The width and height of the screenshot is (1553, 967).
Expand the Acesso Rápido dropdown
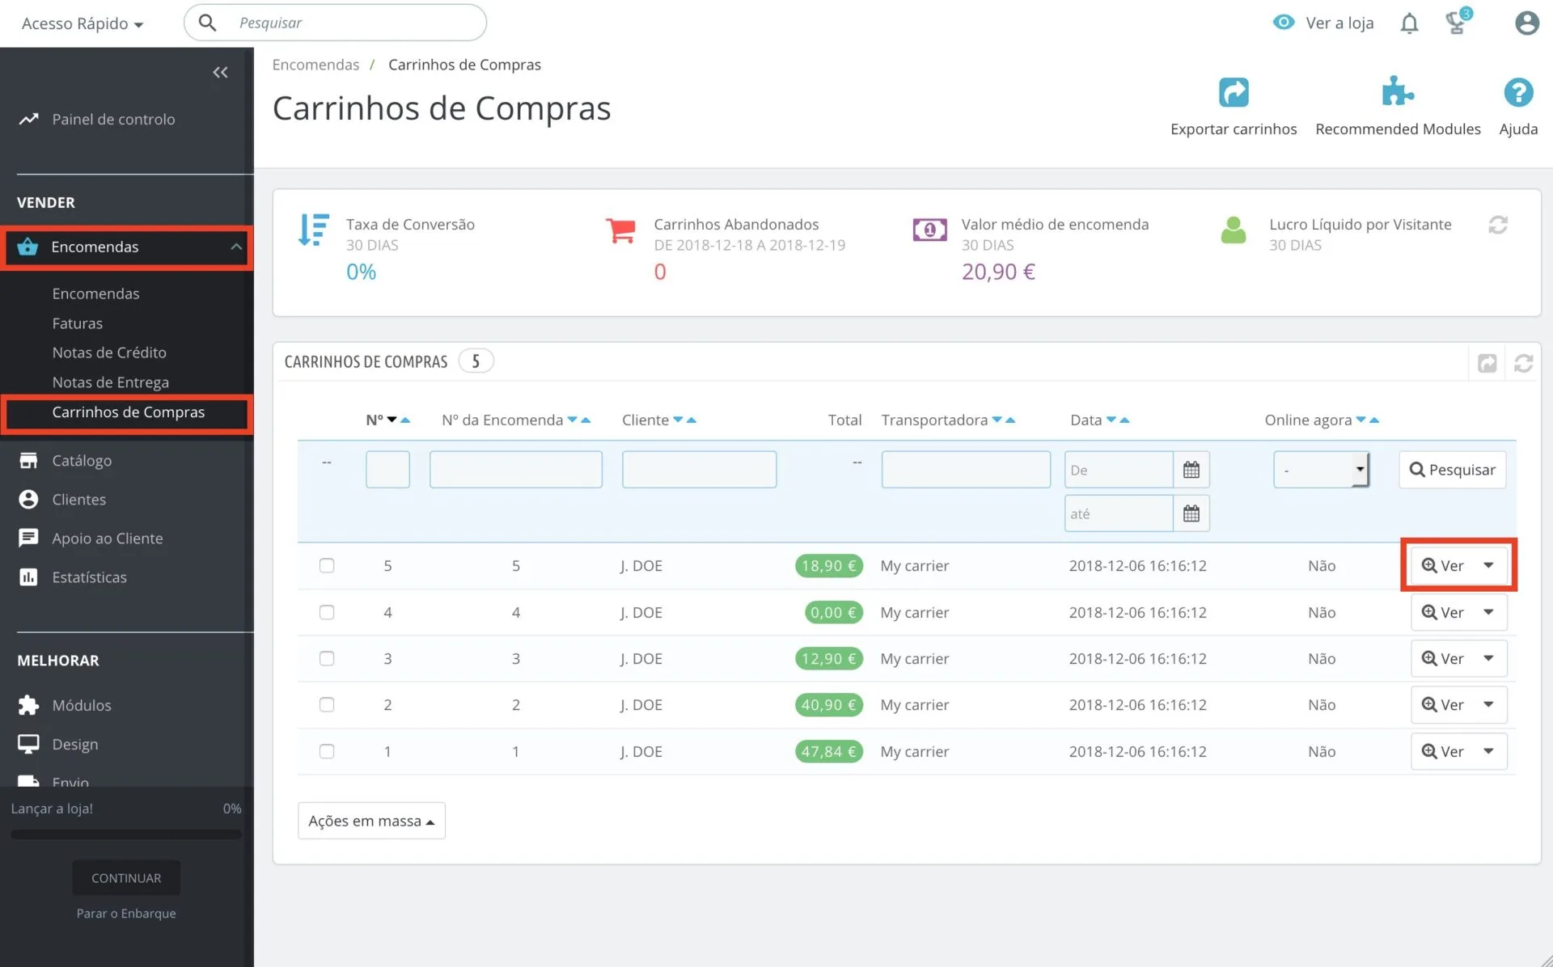pyautogui.click(x=83, y=23)
